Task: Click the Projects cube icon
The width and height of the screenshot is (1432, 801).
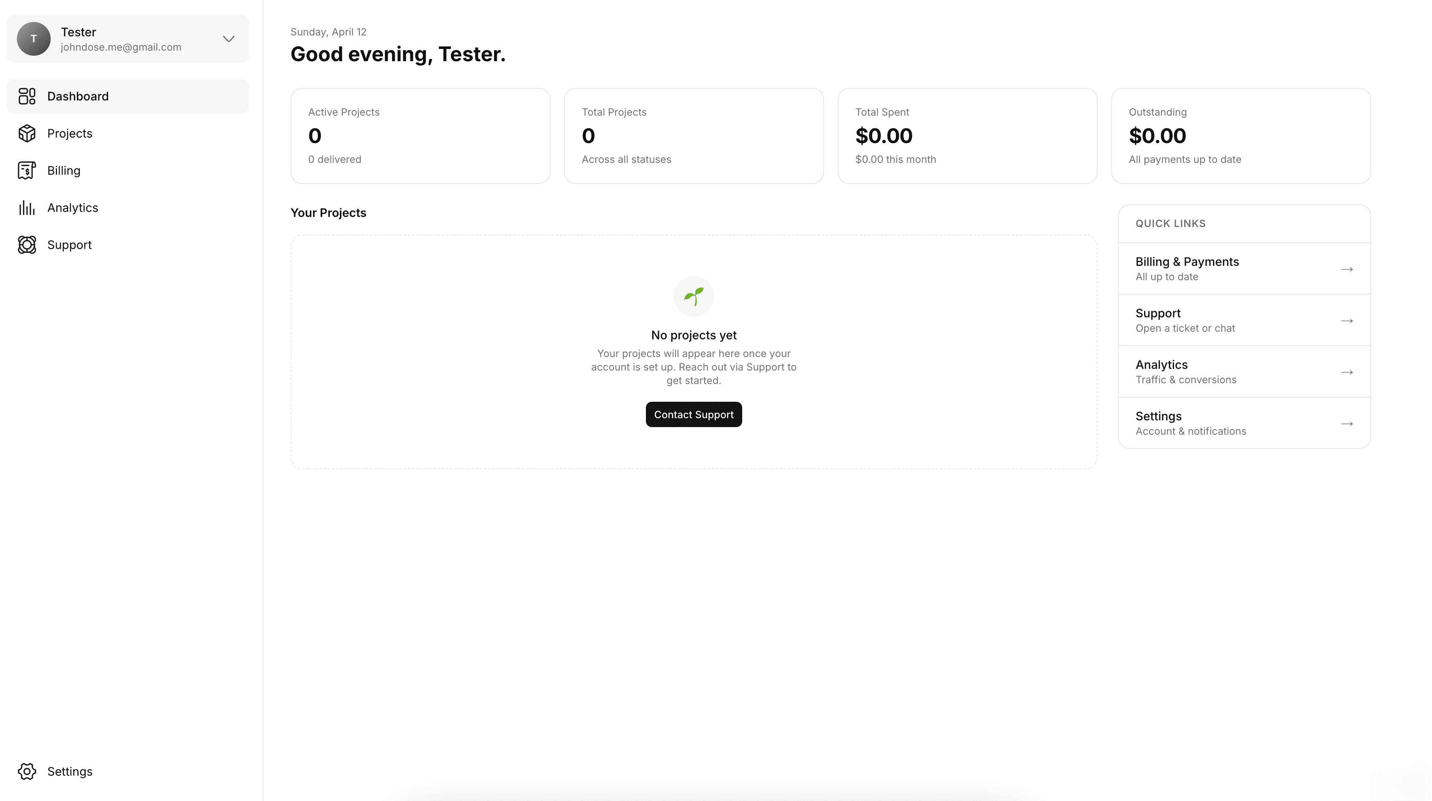Action: pyautogui.click(x=27, y=133)
